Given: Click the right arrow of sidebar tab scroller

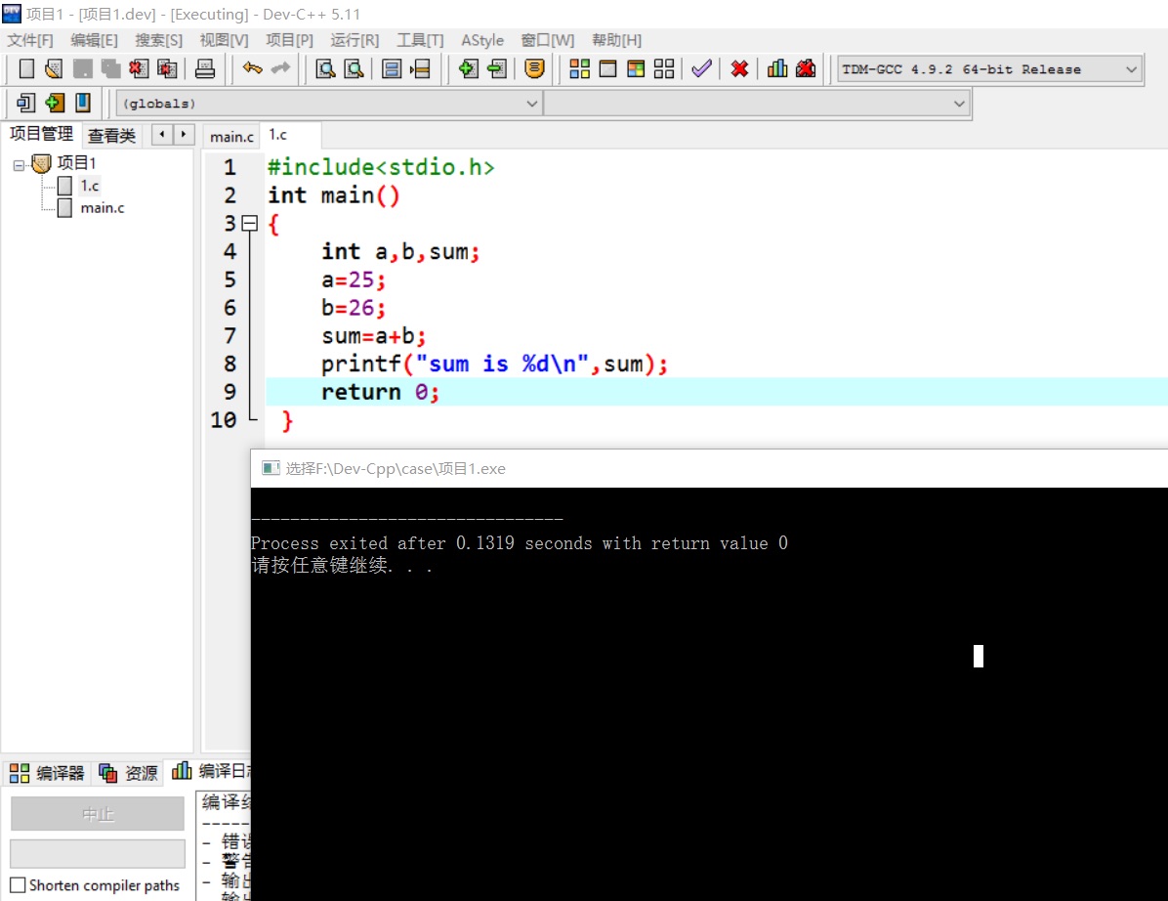Looking at the screenshot, I should click(184, 134).
